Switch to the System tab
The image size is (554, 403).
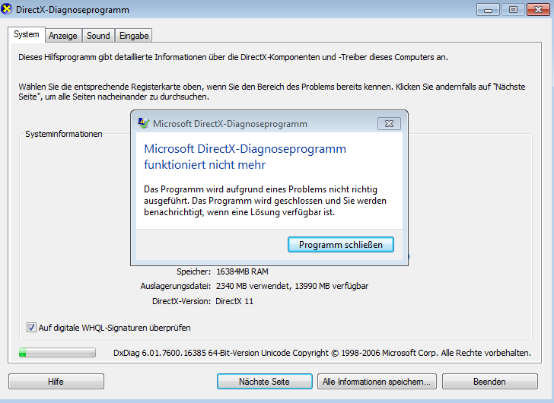click(27, 34)
